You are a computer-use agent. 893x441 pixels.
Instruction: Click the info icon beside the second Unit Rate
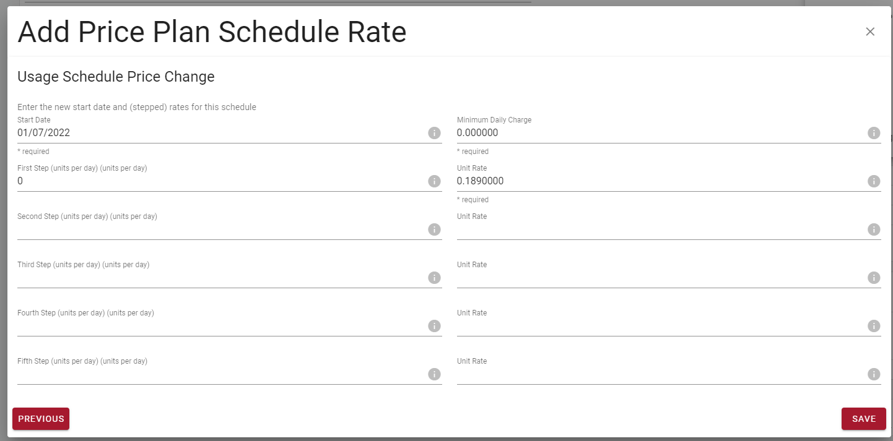click(874, 229)
